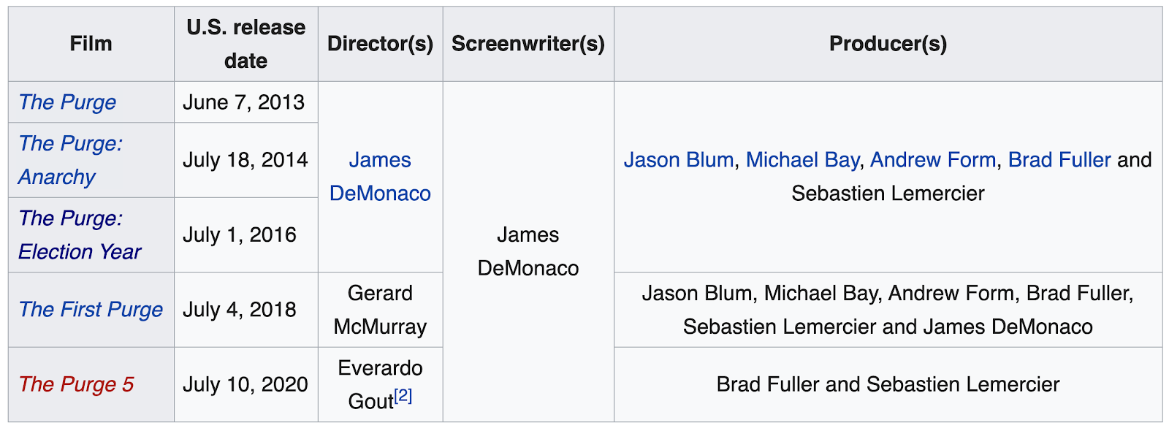This screenshot has width=1169, height=431.
Task: Click the Producer(s) column header
Action: 888,44
